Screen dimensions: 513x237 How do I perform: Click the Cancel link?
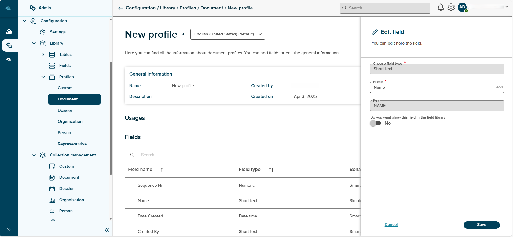391,225
